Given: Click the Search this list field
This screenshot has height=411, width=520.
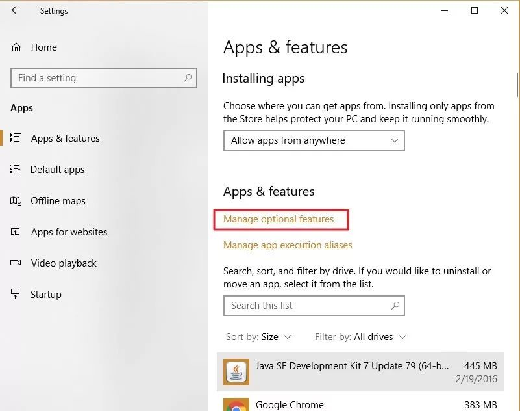Looking at the screenshot, I should pyautogui.click(x=314, y=306).
